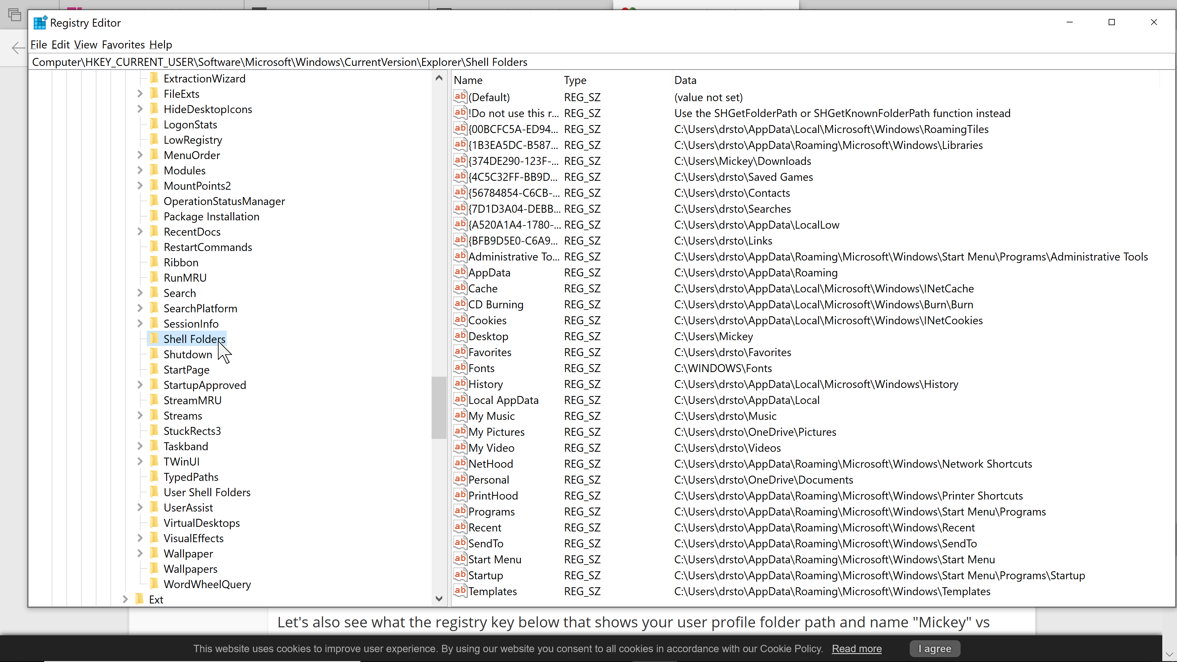The height and width of the screenshot is (662, 1177).
Task: Click the ab icon for the AppData value
Action: coord(460,272)
